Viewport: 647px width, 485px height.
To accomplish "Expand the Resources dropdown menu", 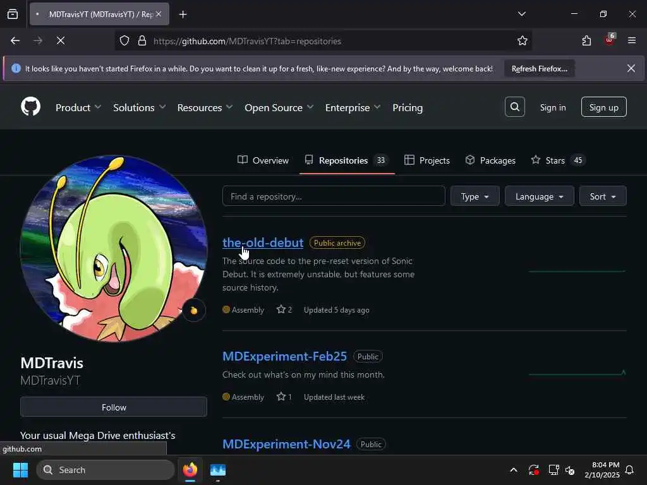I will click(x=205, y=107).
